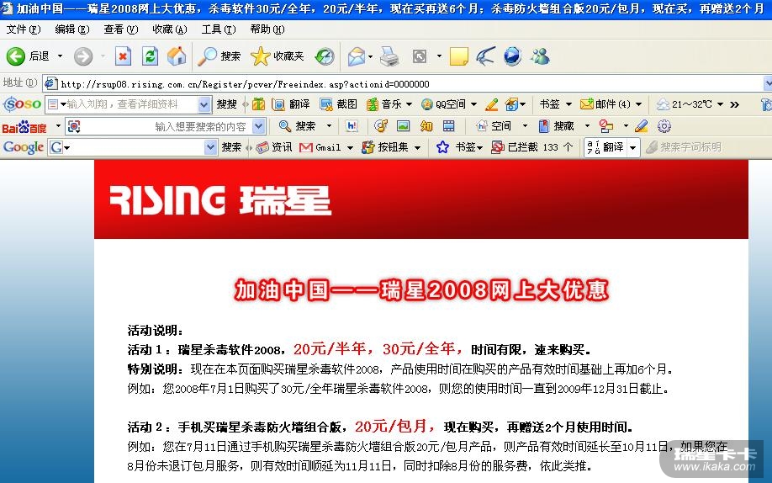The height and width of the screenshot is (483, 772).
Task: Open the Baidu 搜藏 button
Action: (x=557, y=126)
